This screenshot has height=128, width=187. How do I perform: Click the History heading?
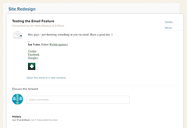tap(17, 117)
